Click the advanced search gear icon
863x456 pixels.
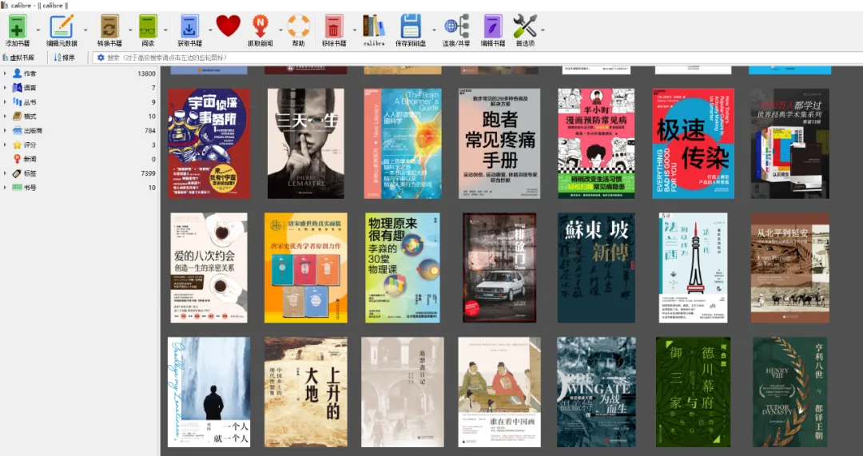(x=101, y=57)
